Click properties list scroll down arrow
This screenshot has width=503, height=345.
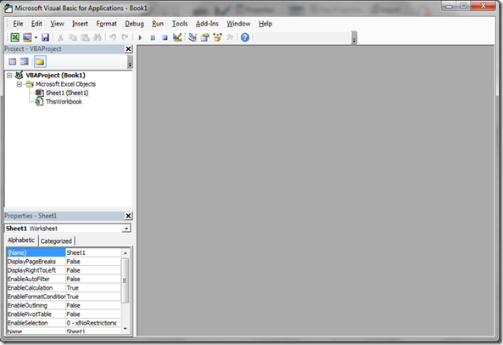125,329
